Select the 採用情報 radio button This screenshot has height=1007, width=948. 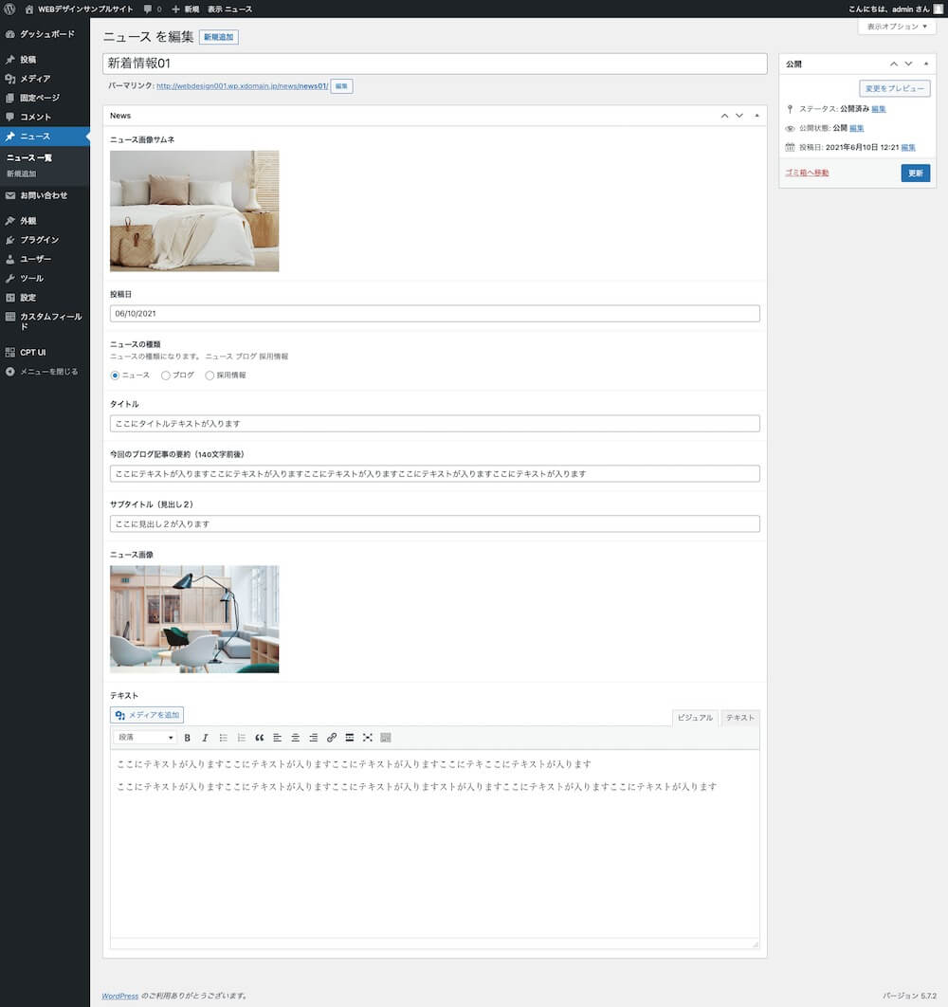(210, 375)
